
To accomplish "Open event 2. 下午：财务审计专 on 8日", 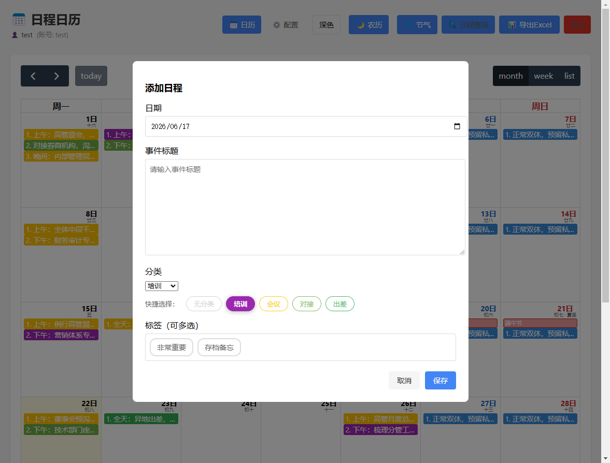I will point(61,240).
